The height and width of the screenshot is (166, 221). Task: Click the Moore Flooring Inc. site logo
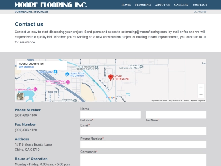[51, 5]
